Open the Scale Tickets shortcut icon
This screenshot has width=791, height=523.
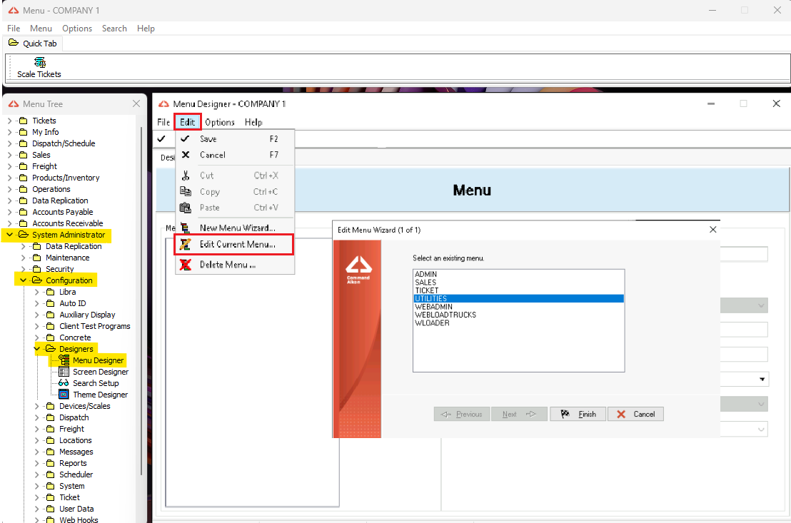[x=39, y=63]
